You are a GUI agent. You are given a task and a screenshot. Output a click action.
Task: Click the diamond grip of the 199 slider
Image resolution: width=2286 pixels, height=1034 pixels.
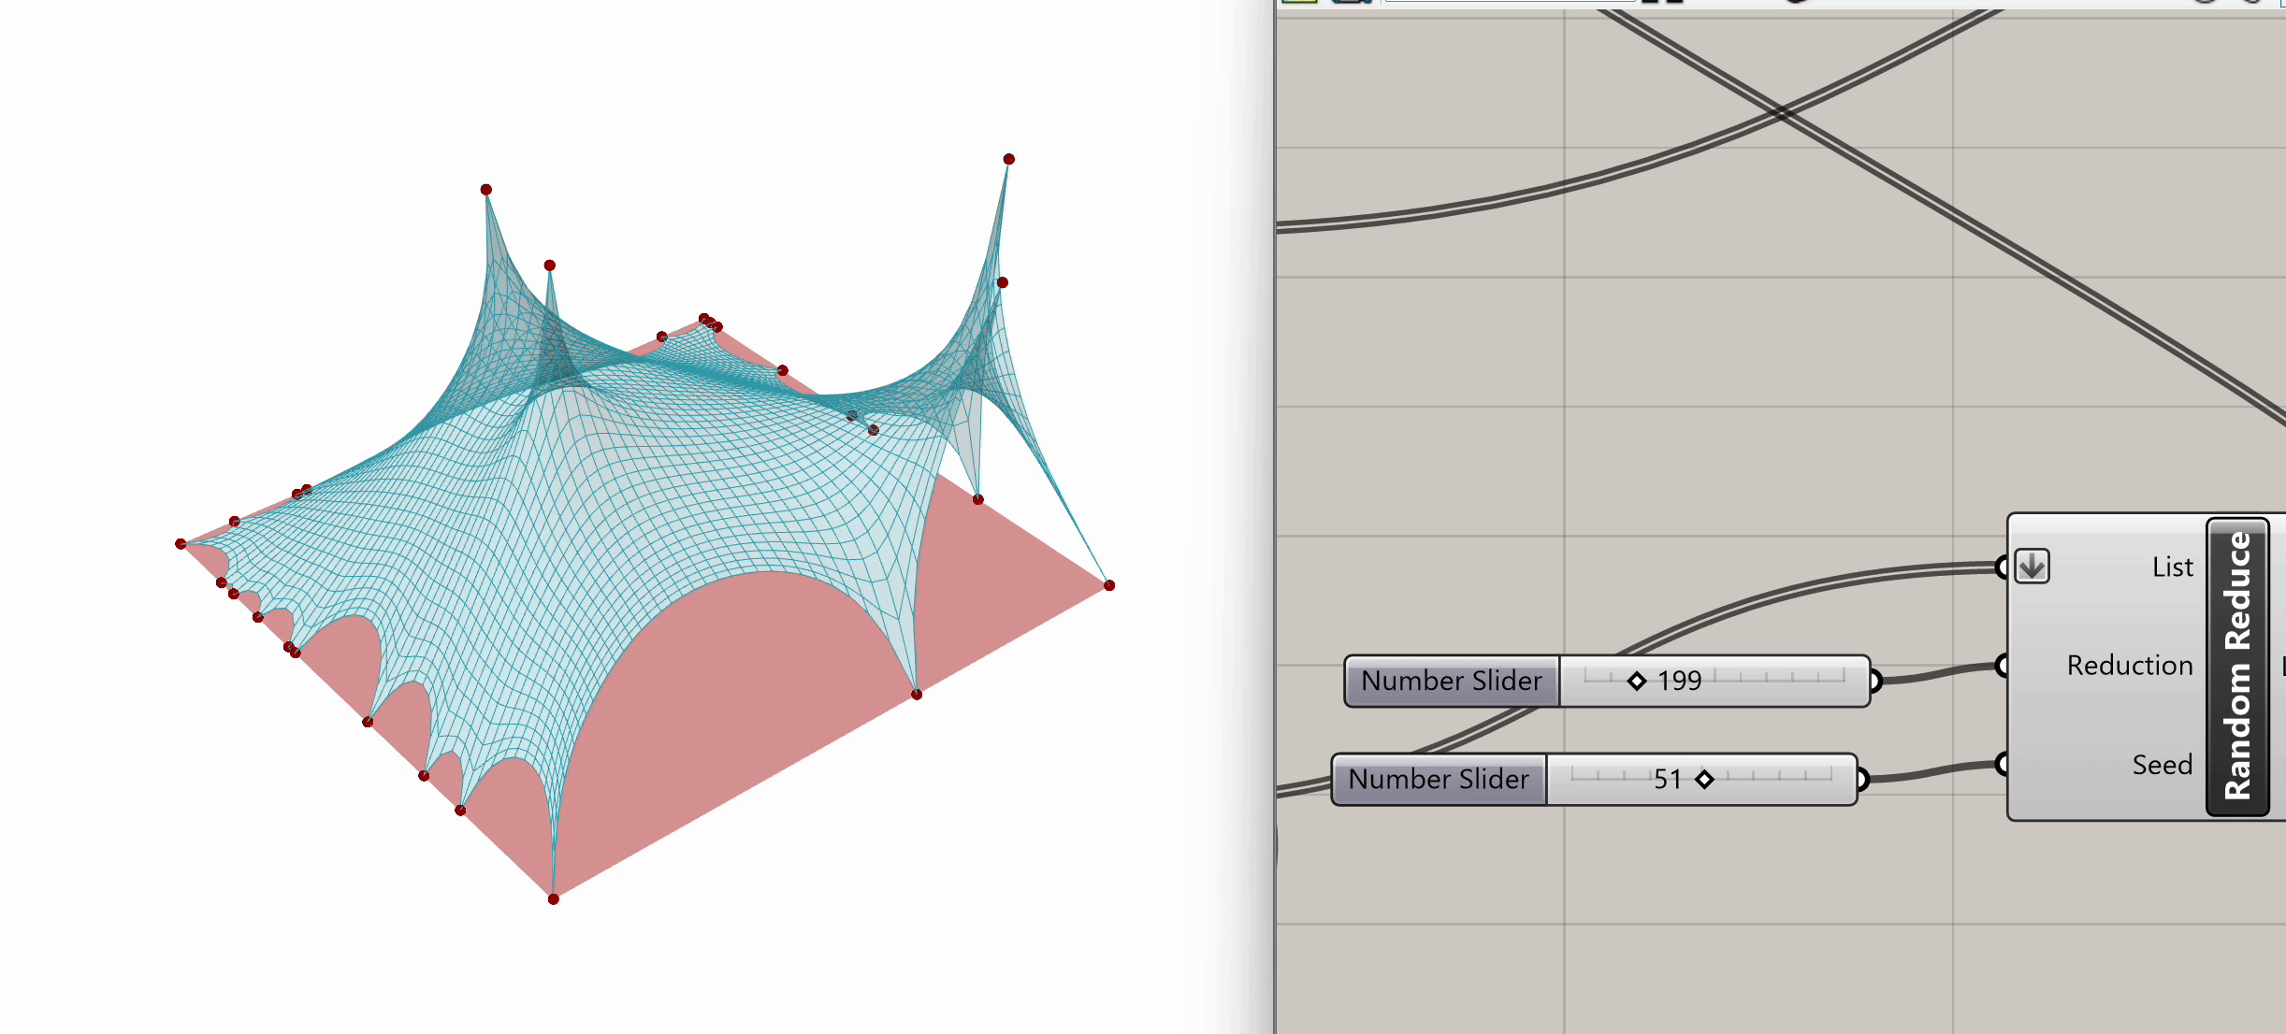[x=1636, y=682]
